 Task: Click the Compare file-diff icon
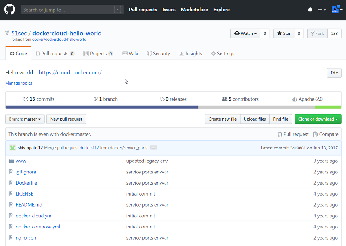point(315,134)
